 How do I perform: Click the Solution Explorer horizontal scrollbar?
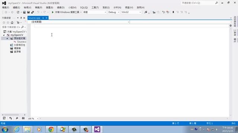14,115
